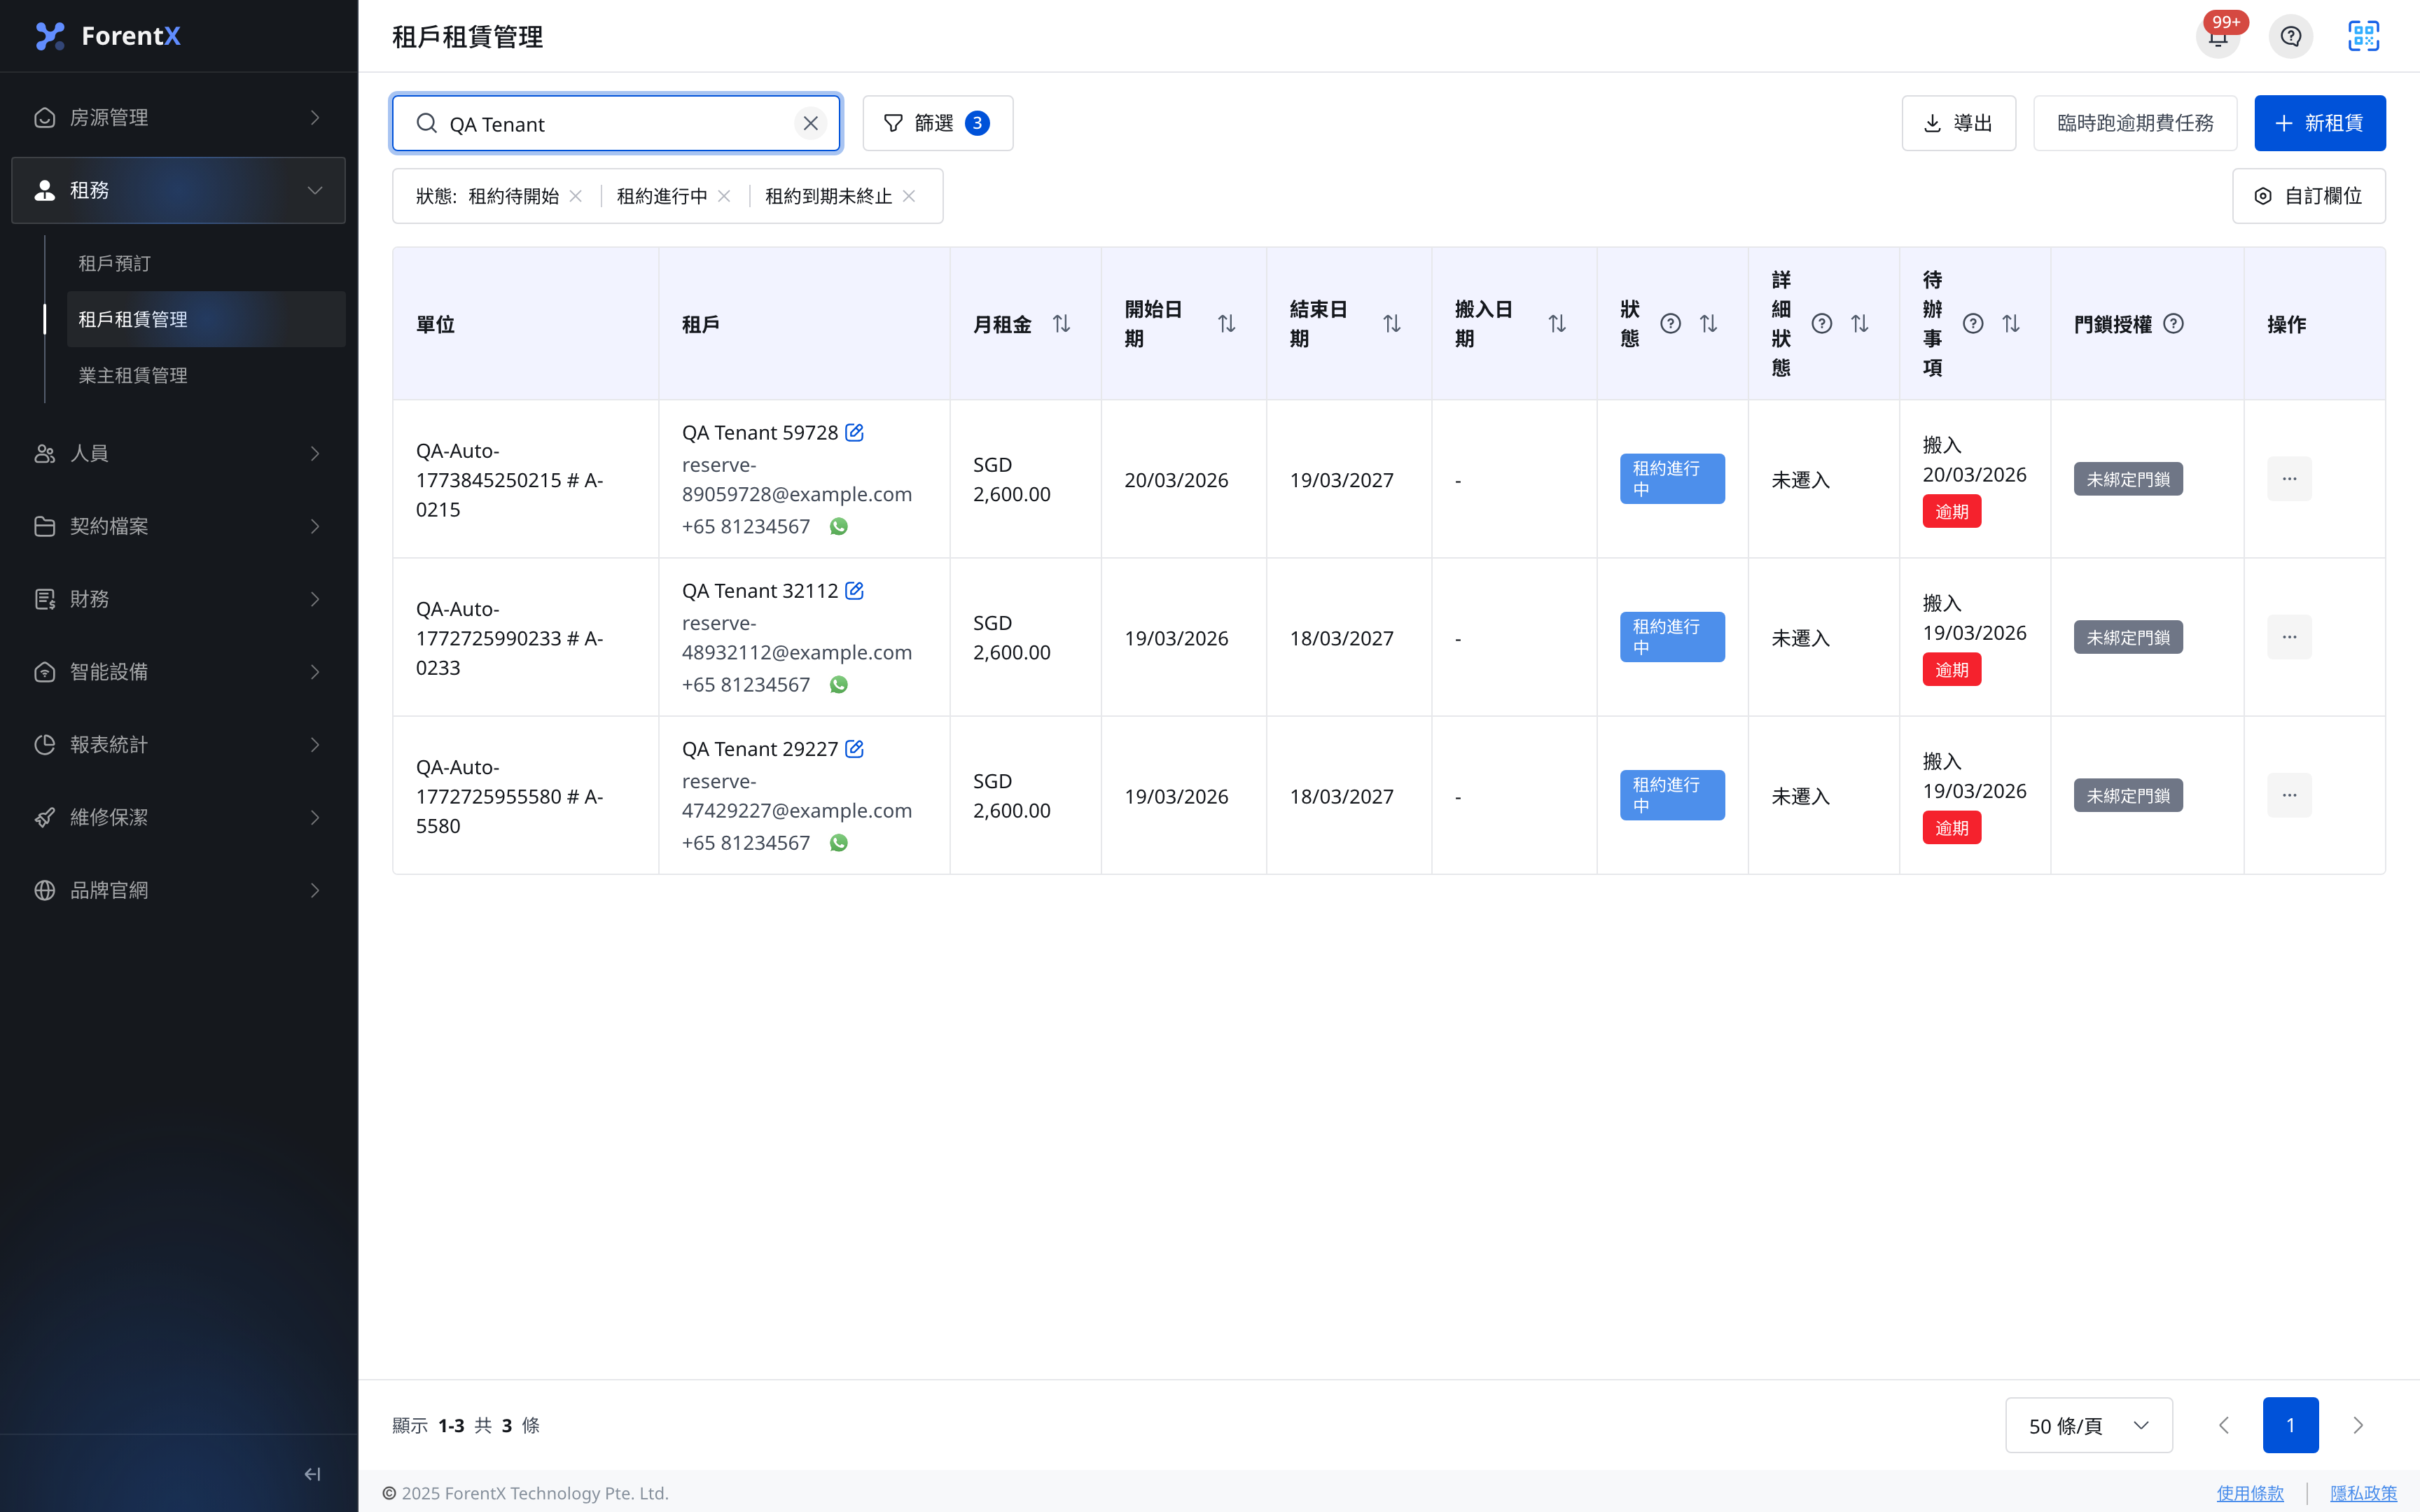The width and height of the screenshot is (2420, 1512).
Task: Open the 業主租賃管理 submenu item
Action: pyautogui.click(x=206, y=375)
